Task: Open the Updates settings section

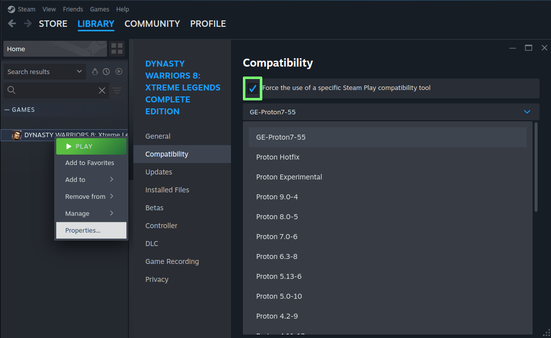Action: [x=182, y=172]
